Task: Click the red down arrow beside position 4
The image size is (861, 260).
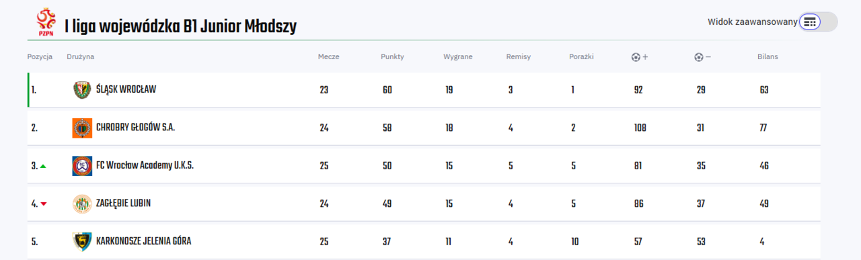Action: pos(44,204)
